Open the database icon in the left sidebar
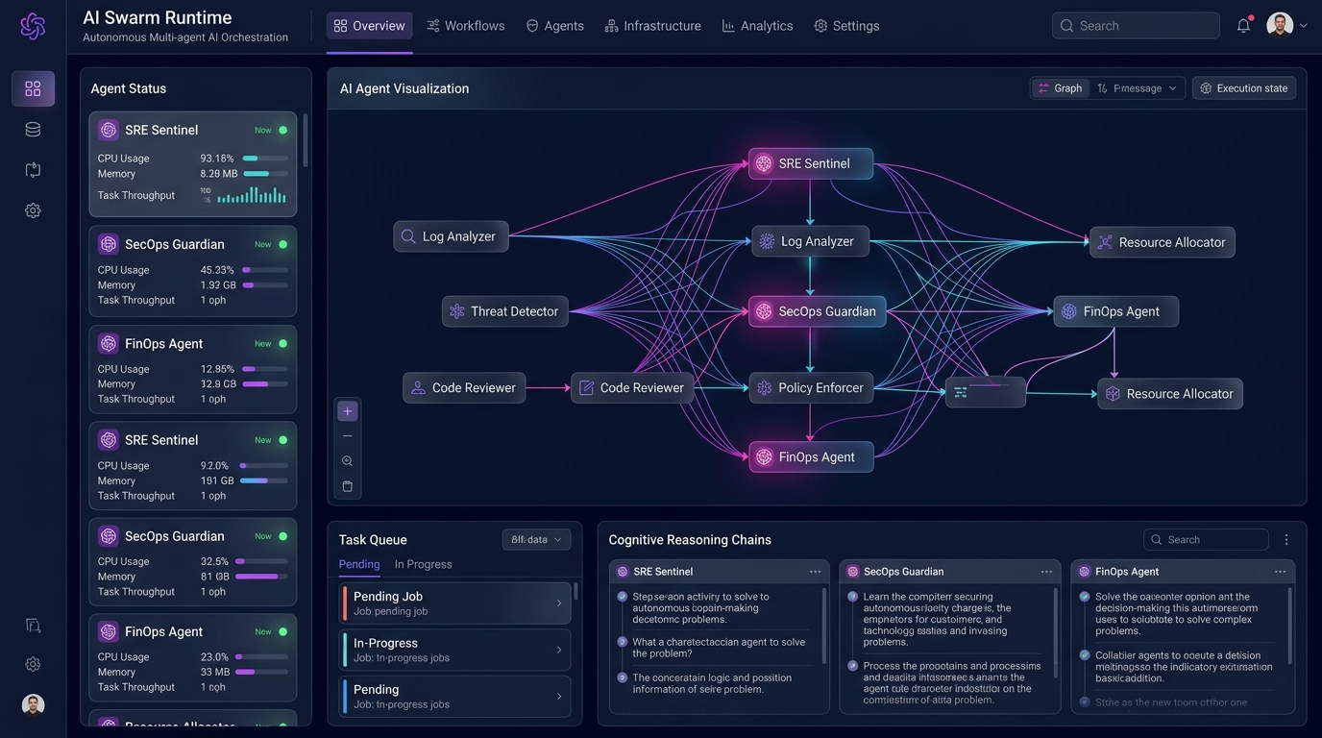This screenshot has height=738, width=1322. click(33, 130)
